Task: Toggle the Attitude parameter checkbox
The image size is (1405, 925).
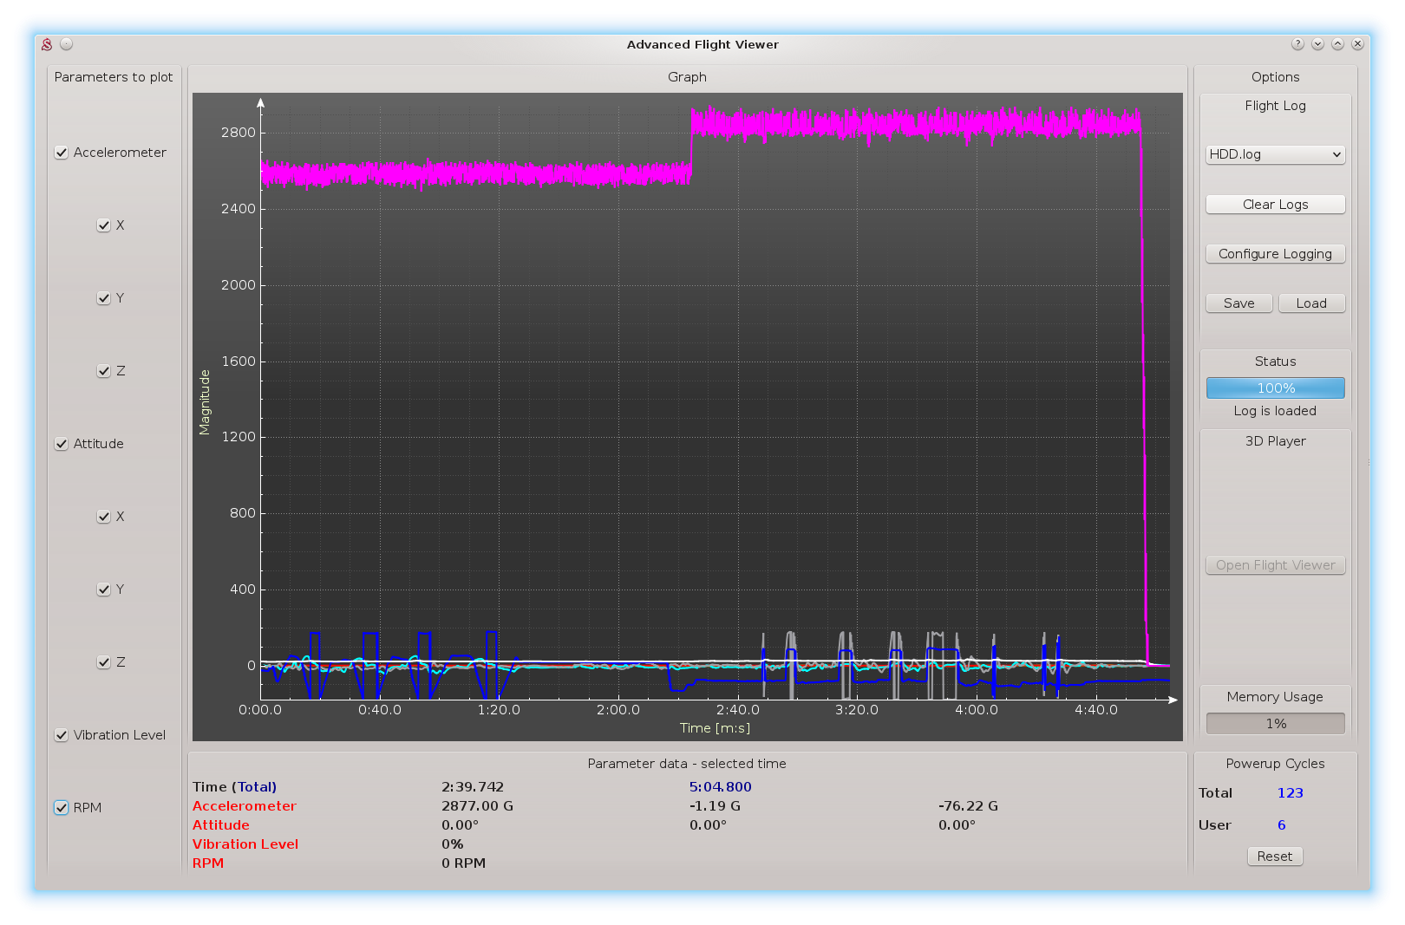Action: [x=62, y=444]
